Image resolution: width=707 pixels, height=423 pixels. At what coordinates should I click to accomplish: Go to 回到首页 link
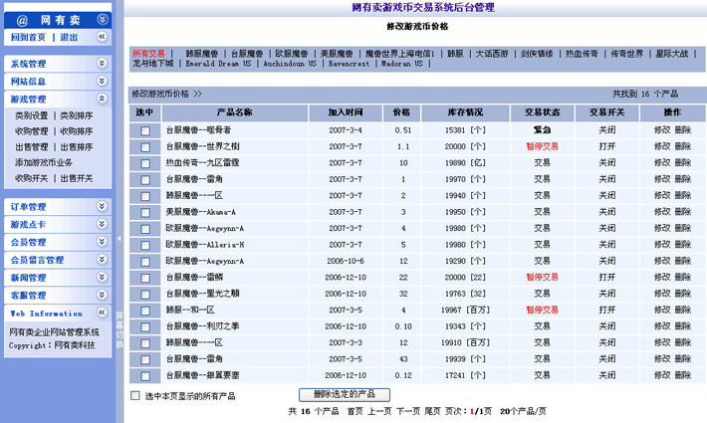(29, 38)
